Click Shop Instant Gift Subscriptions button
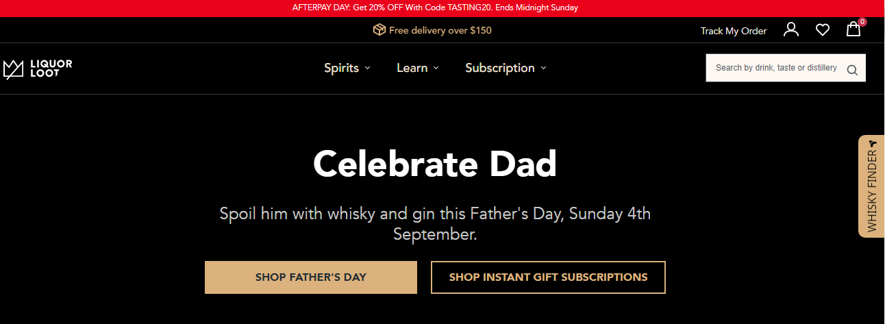 coord(548,277)
